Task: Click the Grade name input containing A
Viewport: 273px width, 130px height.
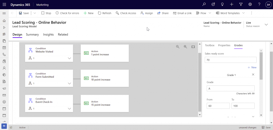Action: (230, 89)
